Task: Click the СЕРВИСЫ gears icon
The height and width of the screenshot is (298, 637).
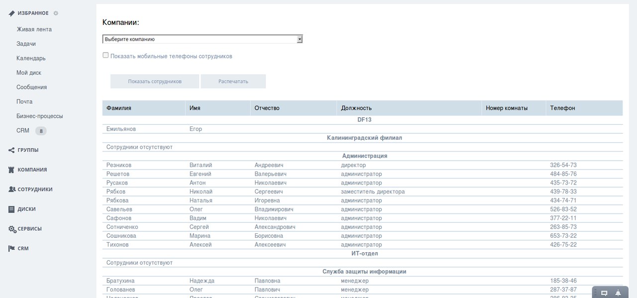Action: pos(12,229)
